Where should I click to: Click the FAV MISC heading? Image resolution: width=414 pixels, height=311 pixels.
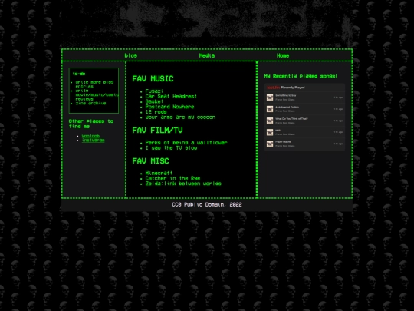tap(150, 161)
